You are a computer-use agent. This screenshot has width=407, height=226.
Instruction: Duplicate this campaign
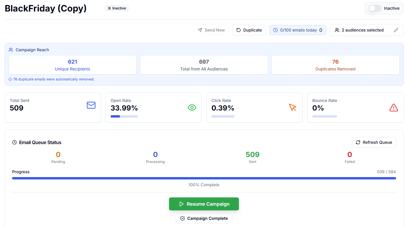(249, 30)
